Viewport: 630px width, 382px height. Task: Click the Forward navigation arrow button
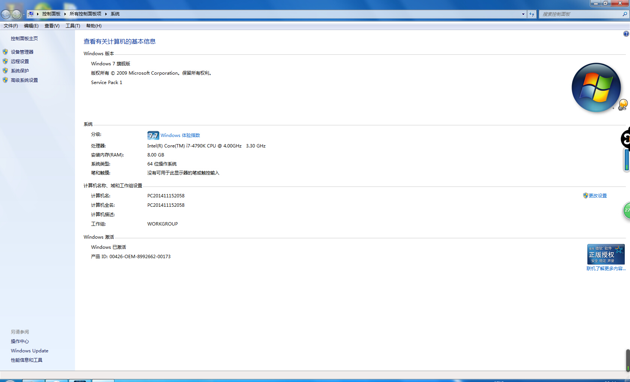[x=16, y=14]
